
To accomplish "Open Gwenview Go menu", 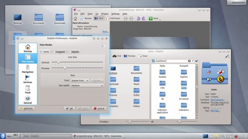I will pyautogui.click(x=97, y=14).
